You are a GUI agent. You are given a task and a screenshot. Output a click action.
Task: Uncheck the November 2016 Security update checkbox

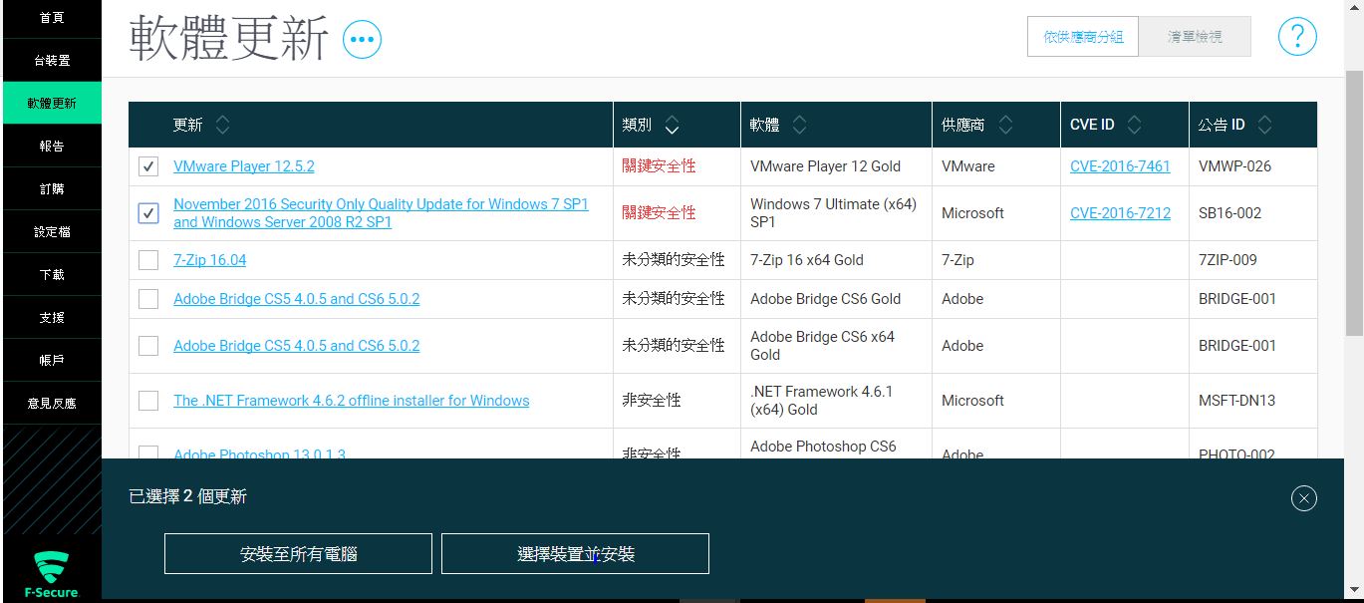coord(148,213)
